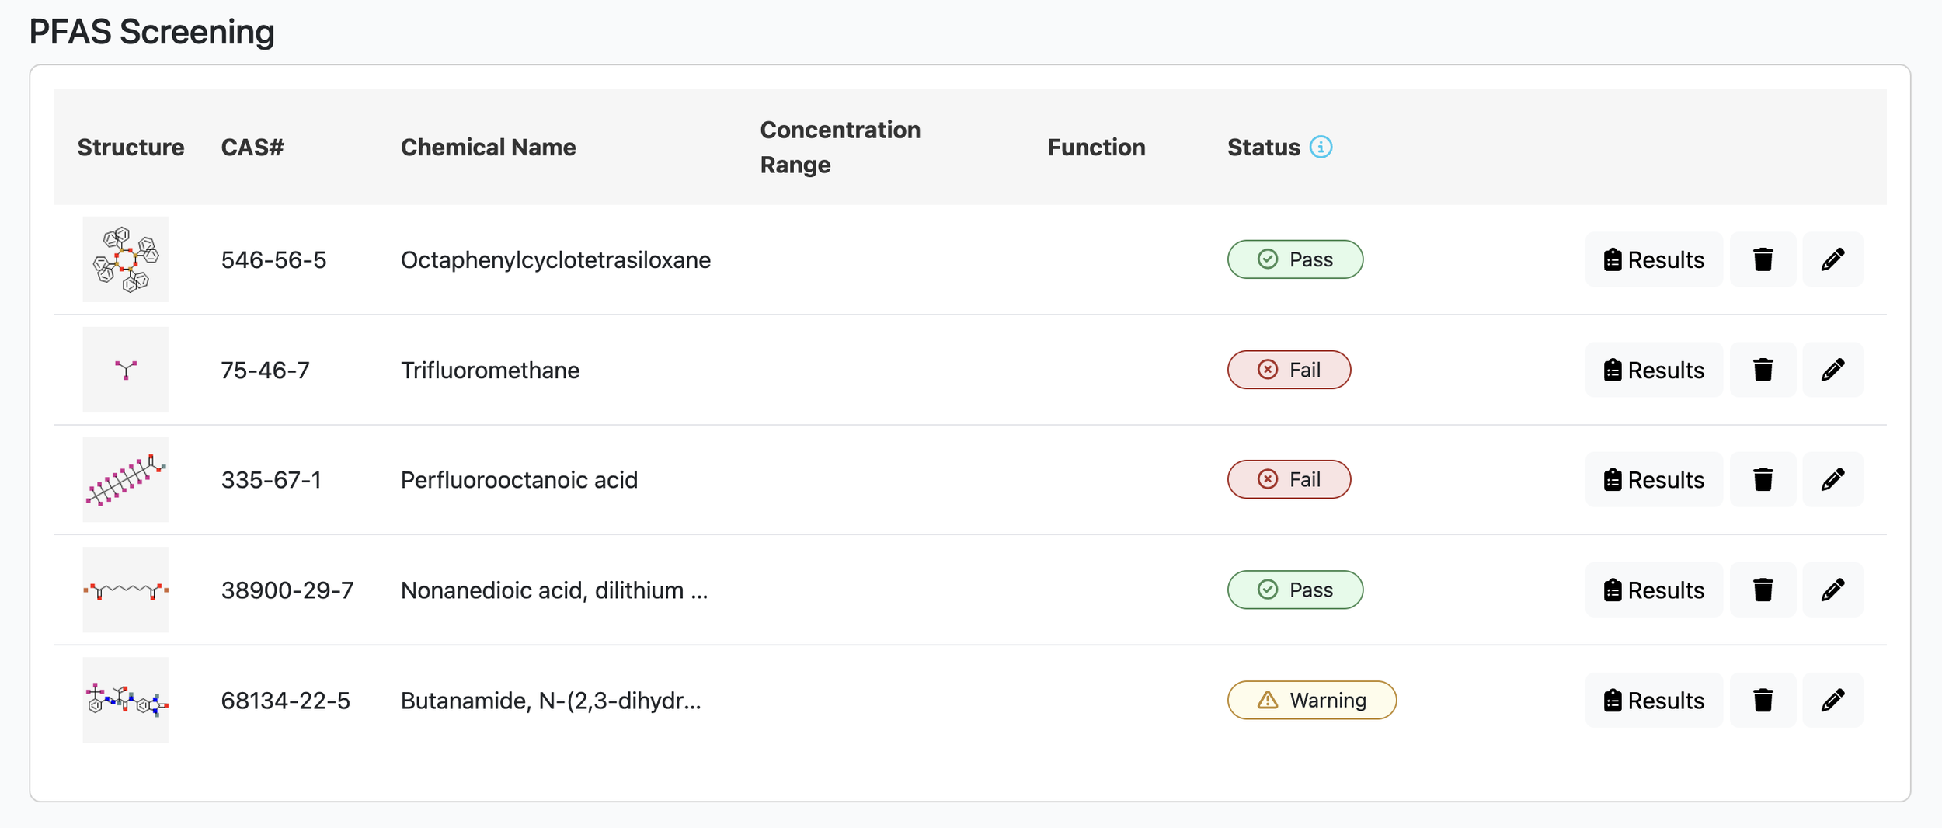Viewport: 1942px width, 828px height.
Task: Open Results for Perfluorooctanoic acid
Action: tap(1654, 479)
